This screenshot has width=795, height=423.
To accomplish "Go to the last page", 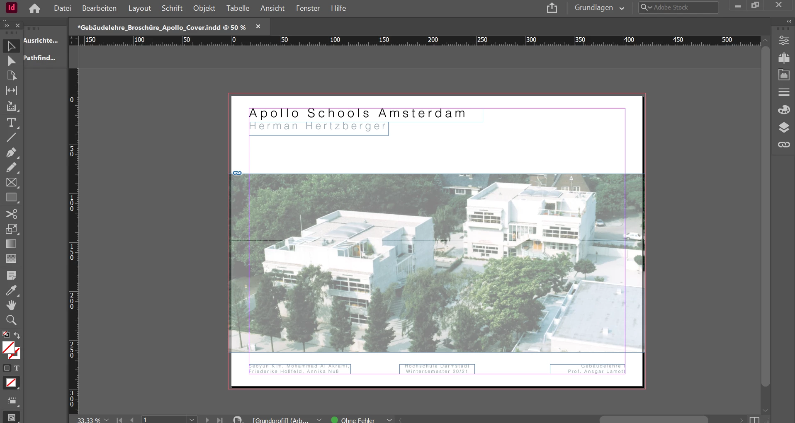I will coord(220,420).
